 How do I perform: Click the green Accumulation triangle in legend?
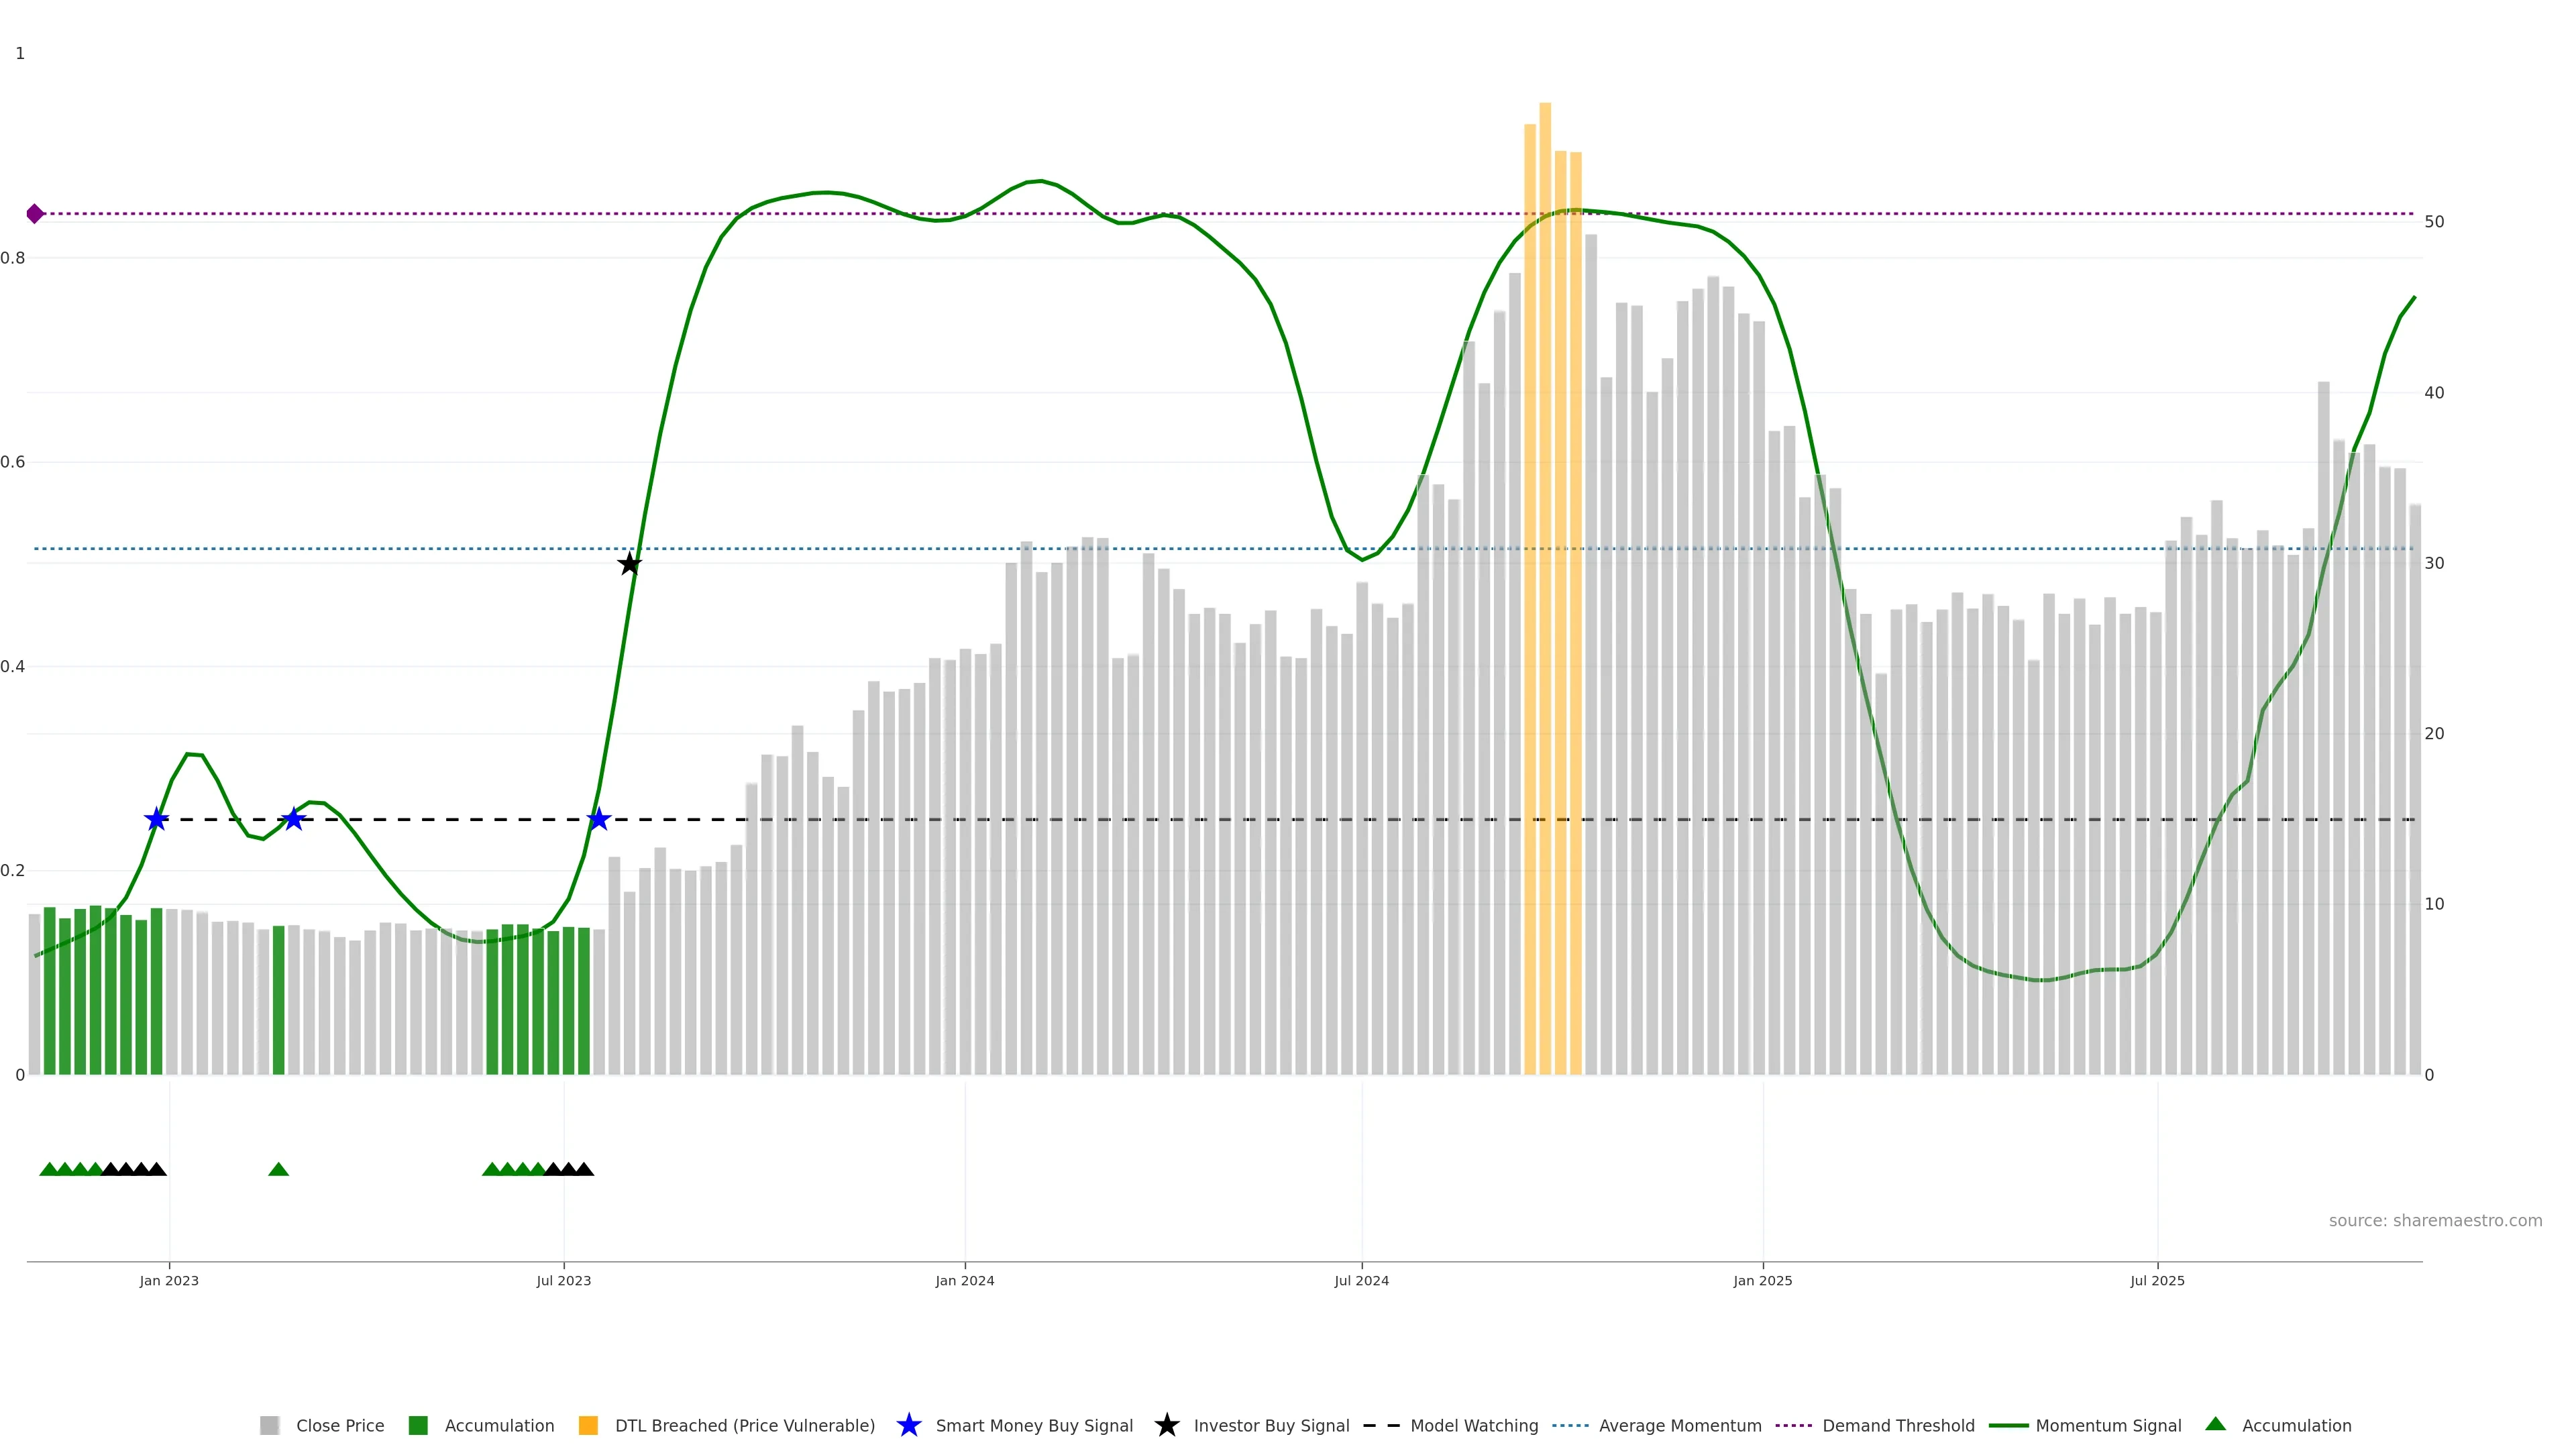point(2215,1424)
